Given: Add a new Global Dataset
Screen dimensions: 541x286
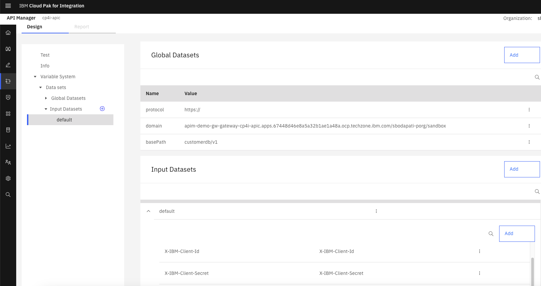Looking at the screenshot, I should click(x=521, y=55).
